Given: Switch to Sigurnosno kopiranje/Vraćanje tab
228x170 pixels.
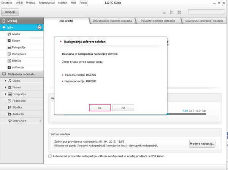Looking at the screenshot, I should point(204,21).
